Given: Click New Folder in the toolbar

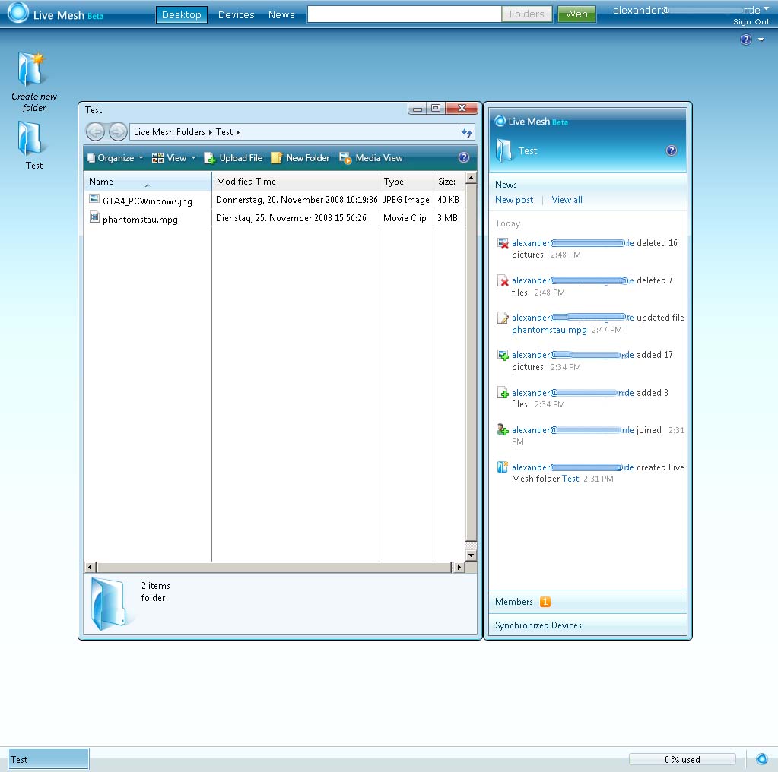Looking at the screenshot, I should (x=300, y=158).
